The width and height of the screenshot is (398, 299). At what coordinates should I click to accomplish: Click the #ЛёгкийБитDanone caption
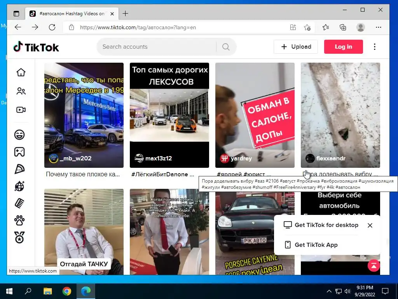[163, 174]
